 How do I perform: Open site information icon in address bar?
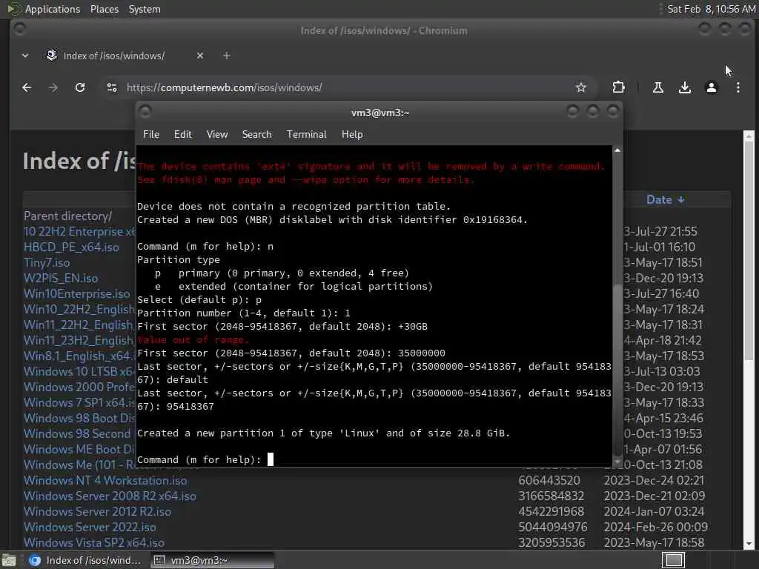pyautogui.click(x=112, y=87)
